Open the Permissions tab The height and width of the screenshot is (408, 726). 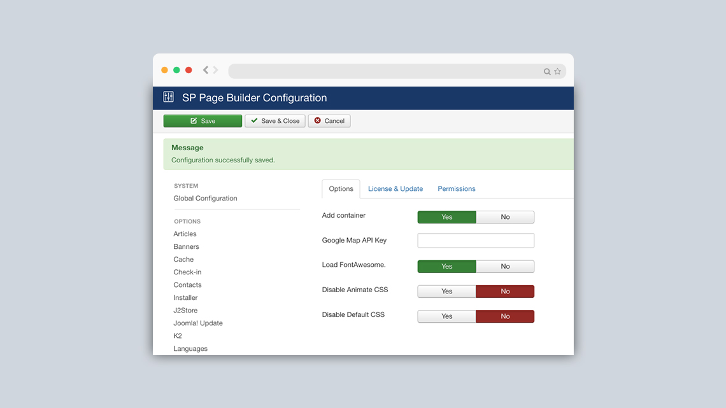pyautogui.click(x=457, y=189)
